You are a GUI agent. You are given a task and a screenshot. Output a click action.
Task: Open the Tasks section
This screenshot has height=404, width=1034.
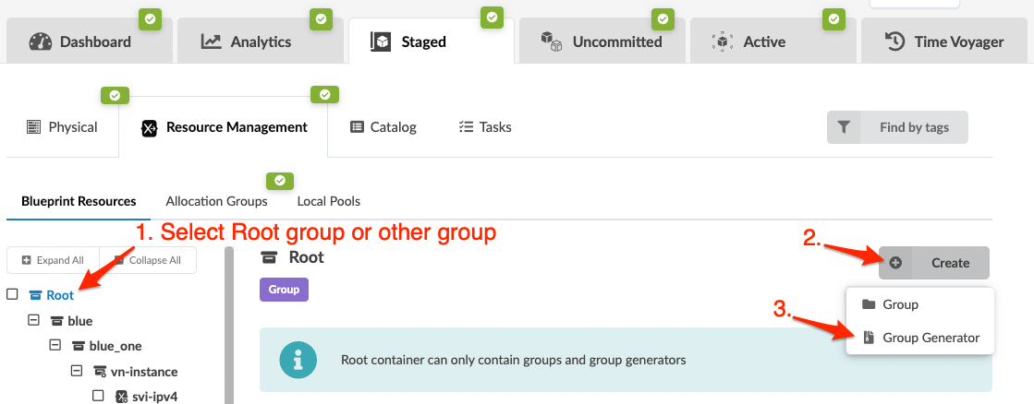pyautogui.click(x=485, y=127)
